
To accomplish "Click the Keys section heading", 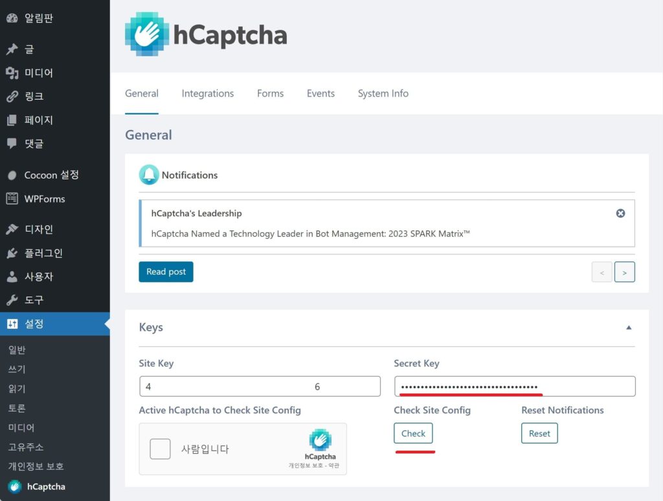I will [x=151, y=328].
